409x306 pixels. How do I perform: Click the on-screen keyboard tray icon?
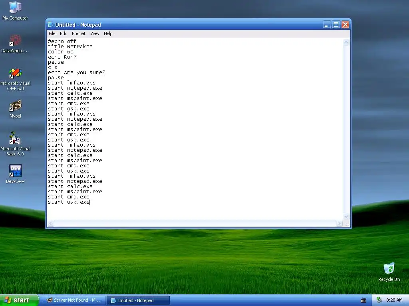[x=363, y=300]
